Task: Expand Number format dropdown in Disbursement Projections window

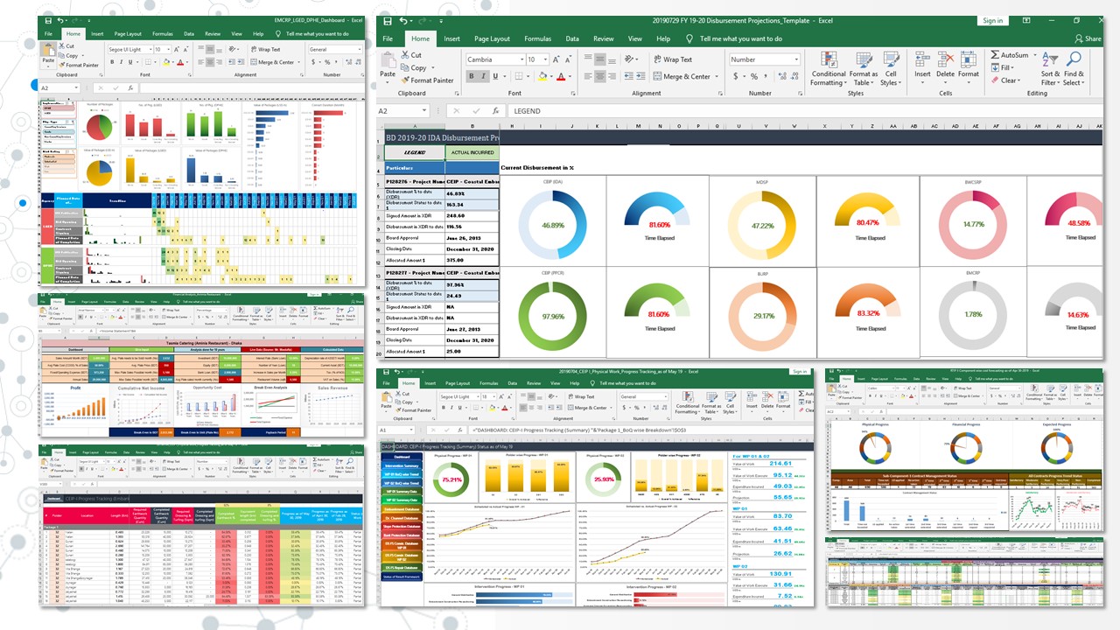Action: (794, 59)
